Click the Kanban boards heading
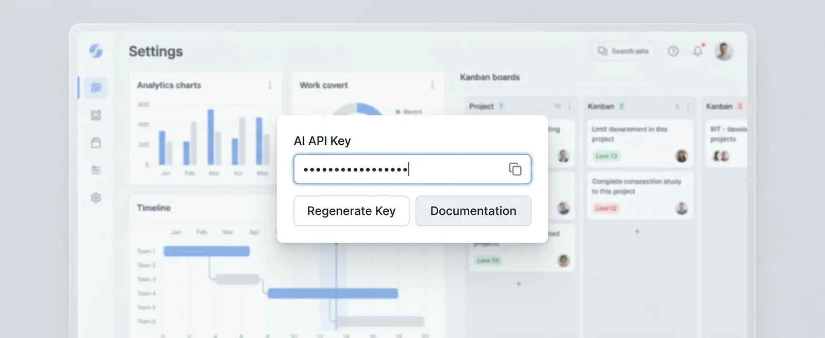This screenshot has height=338, width=825. pos(490,77)
